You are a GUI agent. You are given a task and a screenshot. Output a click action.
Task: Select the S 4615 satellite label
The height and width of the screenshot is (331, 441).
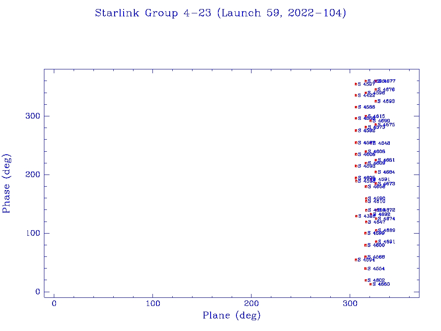pyautogui.click(x=376, y=116)
